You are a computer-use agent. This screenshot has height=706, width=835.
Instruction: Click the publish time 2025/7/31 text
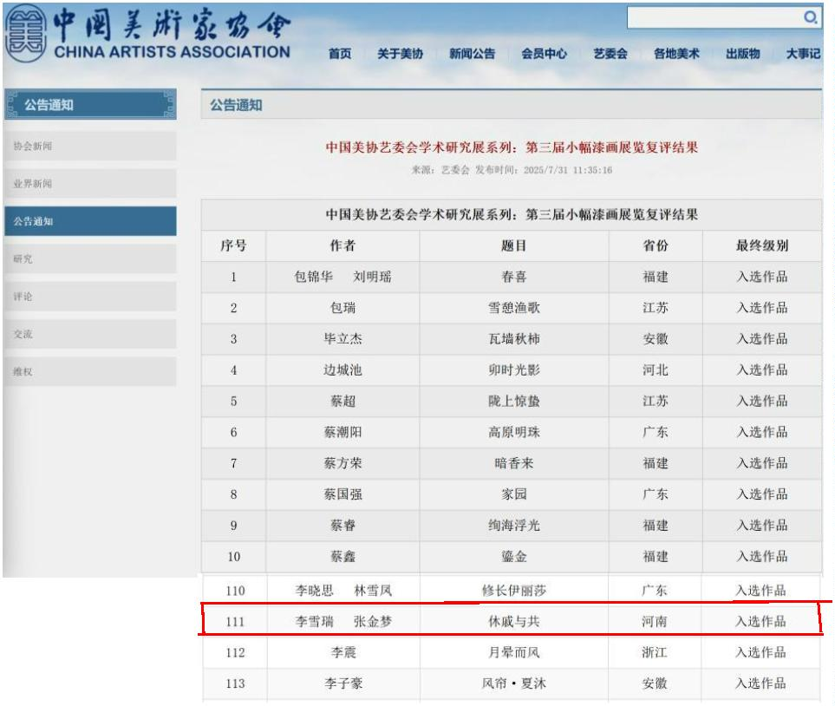coord(568,170)
